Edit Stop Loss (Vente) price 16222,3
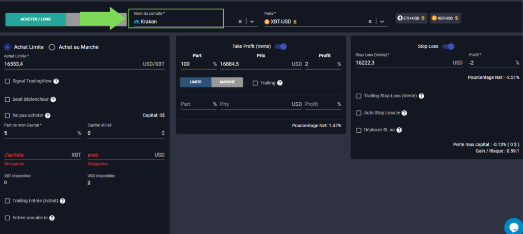The height and width of the screenshot is (234, 523). tap(409, 63)
